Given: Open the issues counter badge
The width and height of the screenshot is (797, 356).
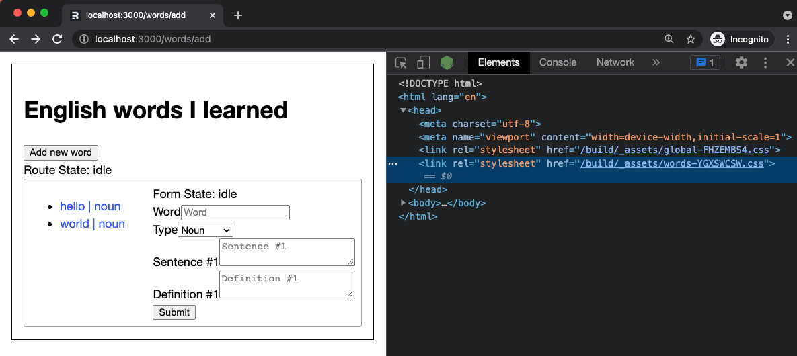Looking at the screenshot, I should tap(705, 62).
